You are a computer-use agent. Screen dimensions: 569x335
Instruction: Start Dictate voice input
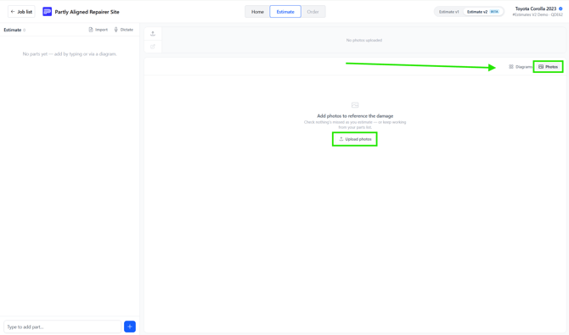(x=124, y=30)
